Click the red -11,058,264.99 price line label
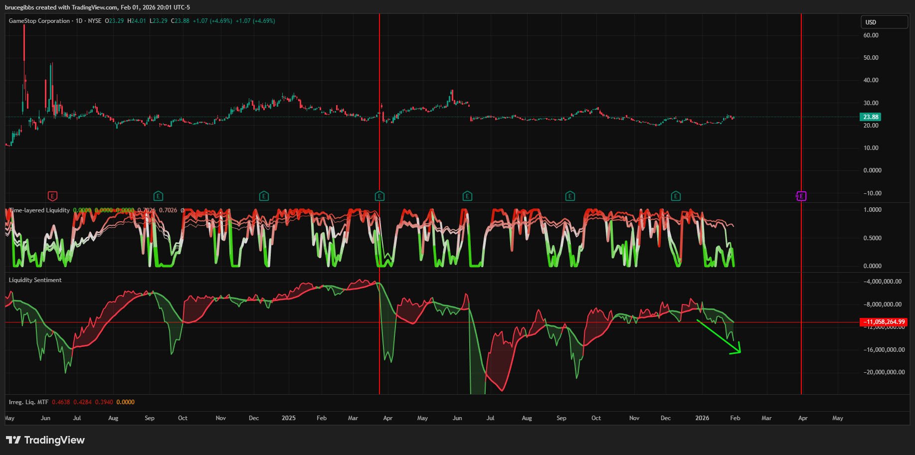This screenshot has height=455, width=915. coord(884,322)
